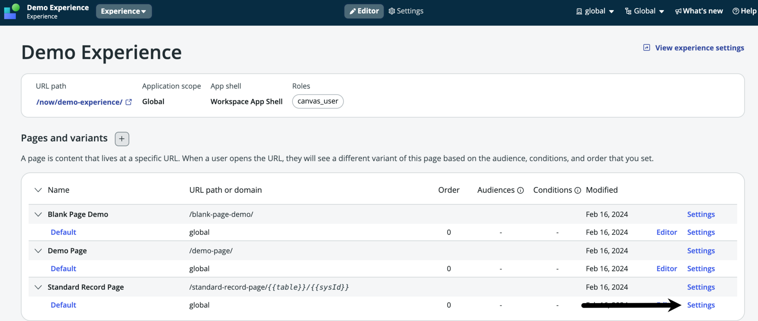Open Settings for Blank Page Demo page
The image size is (758, 321).
[x=701, y=214]
